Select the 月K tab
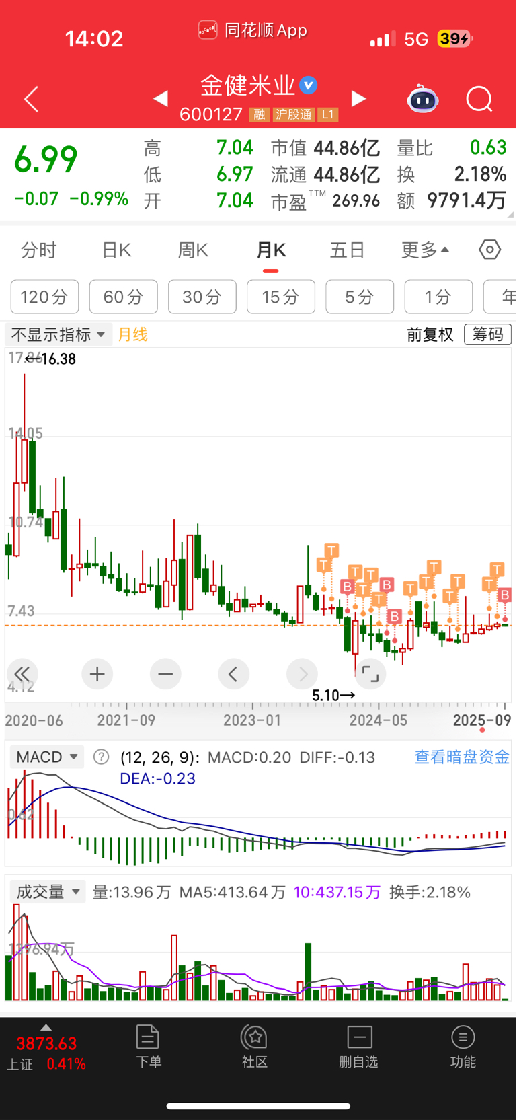This screenshot has height=1120, width=517. pyautogui.click(x=271, y=250)
